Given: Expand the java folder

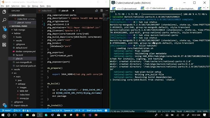Looking at the screenshot, I should (x=20, y=80).
